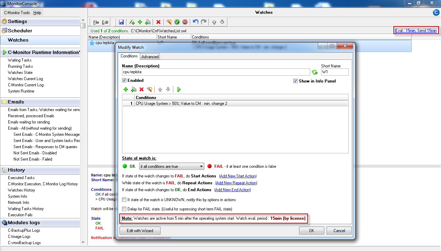
Task: Open the Help menu
Action: pos(37,13)
